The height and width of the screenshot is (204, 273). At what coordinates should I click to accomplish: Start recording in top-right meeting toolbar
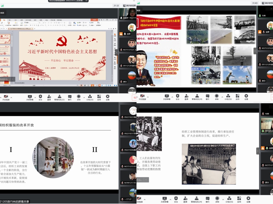[216, 97]
